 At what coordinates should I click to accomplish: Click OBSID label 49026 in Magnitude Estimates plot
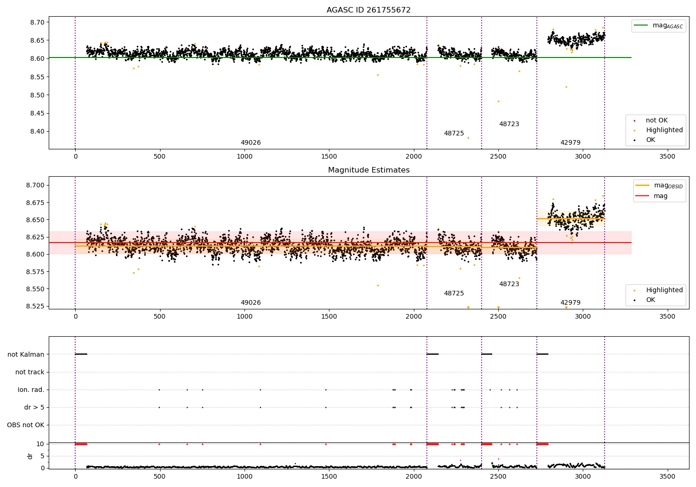(251, 303)
